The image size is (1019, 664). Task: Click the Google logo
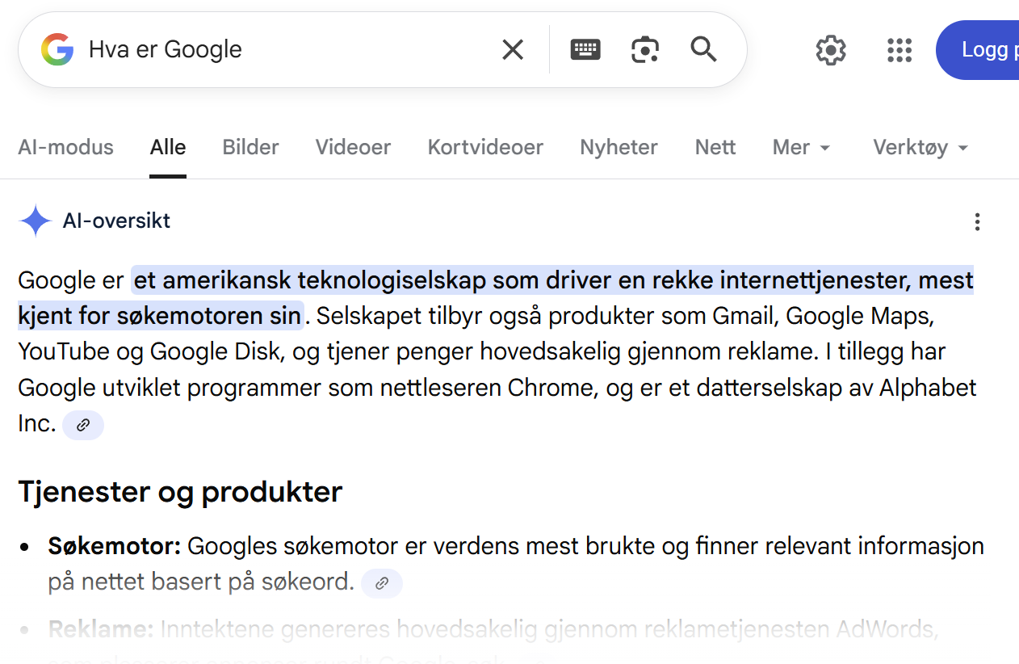tap(57, 49)
